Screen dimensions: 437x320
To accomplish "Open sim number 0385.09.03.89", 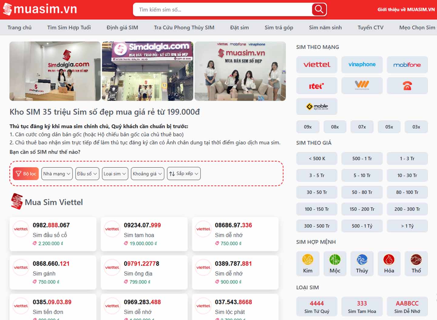I will coord(52,302).
